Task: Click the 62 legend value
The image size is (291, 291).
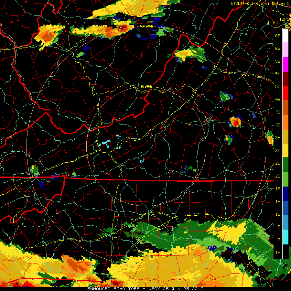Action: coord(278,48)
